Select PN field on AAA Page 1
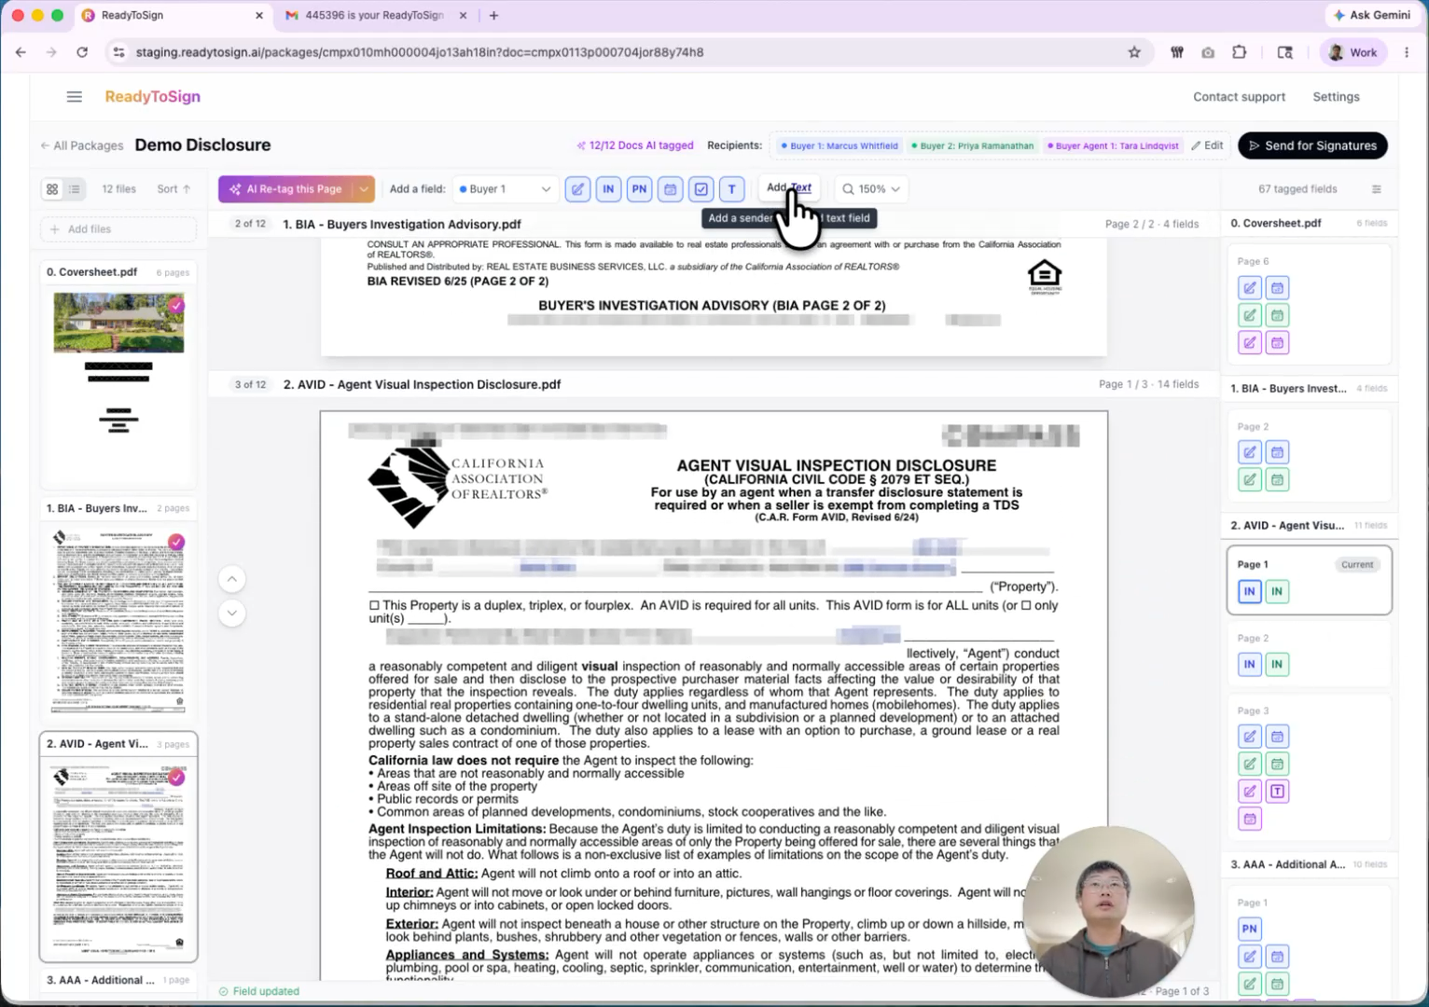 (x=1250, y=929)
